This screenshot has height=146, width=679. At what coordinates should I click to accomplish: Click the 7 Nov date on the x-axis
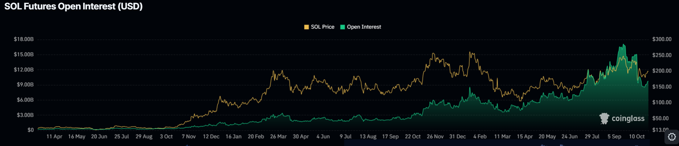[x=188, y=137]
